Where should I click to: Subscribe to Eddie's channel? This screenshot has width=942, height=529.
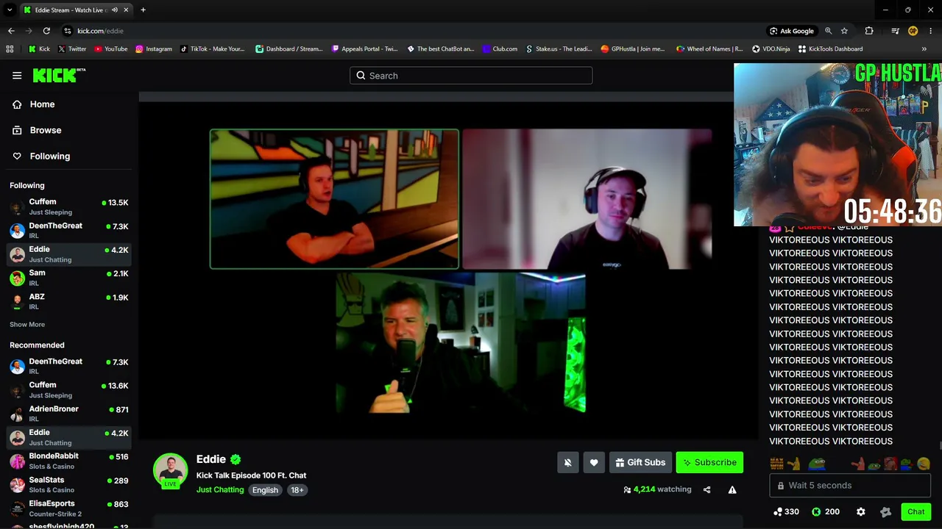coord(709,462)
